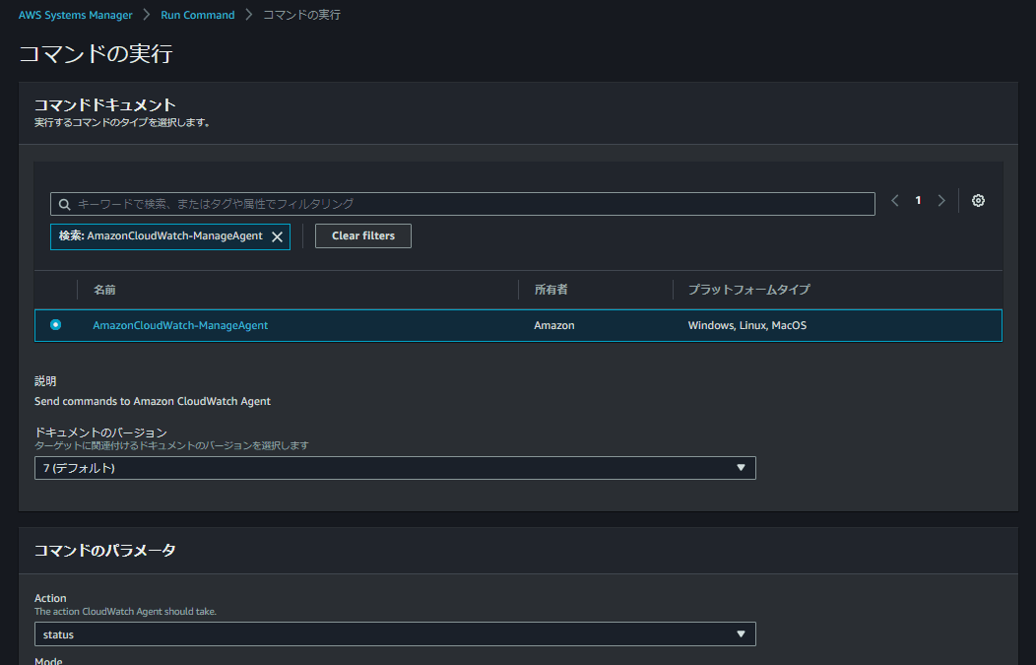Remove the AmazonCloudWatch-ManageAgent search filter

(x=278, y=236)
